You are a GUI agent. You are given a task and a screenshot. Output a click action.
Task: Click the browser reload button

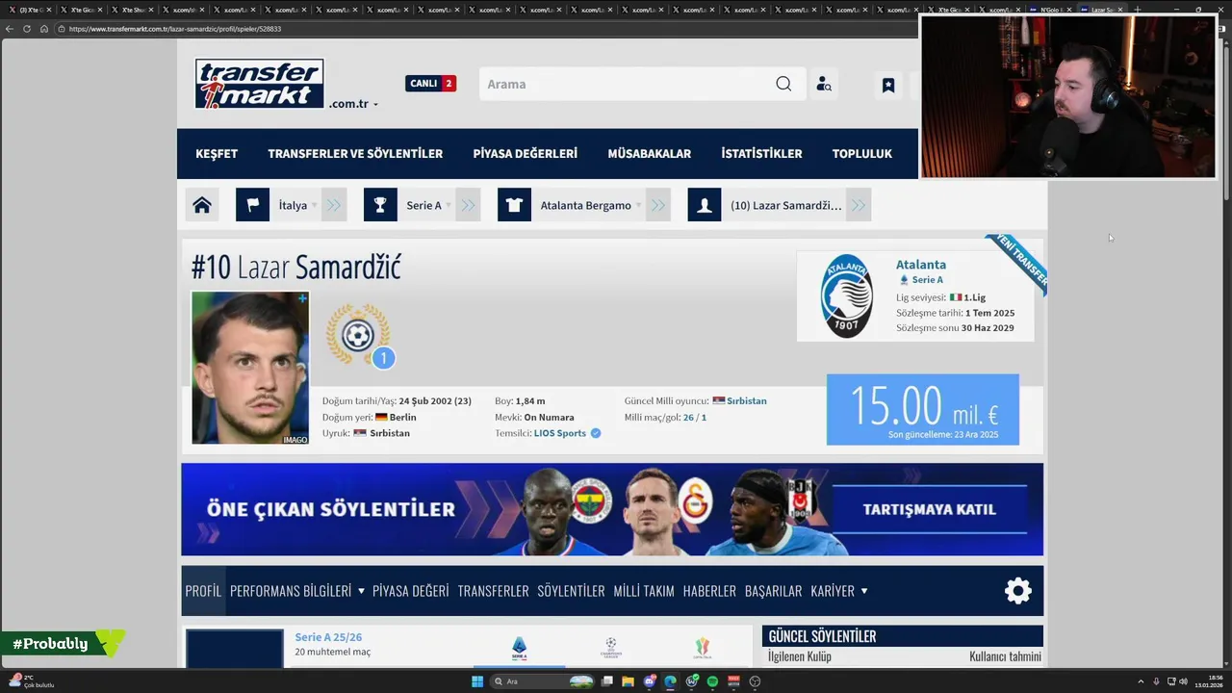pyautogui.click(x=27, y=29)
